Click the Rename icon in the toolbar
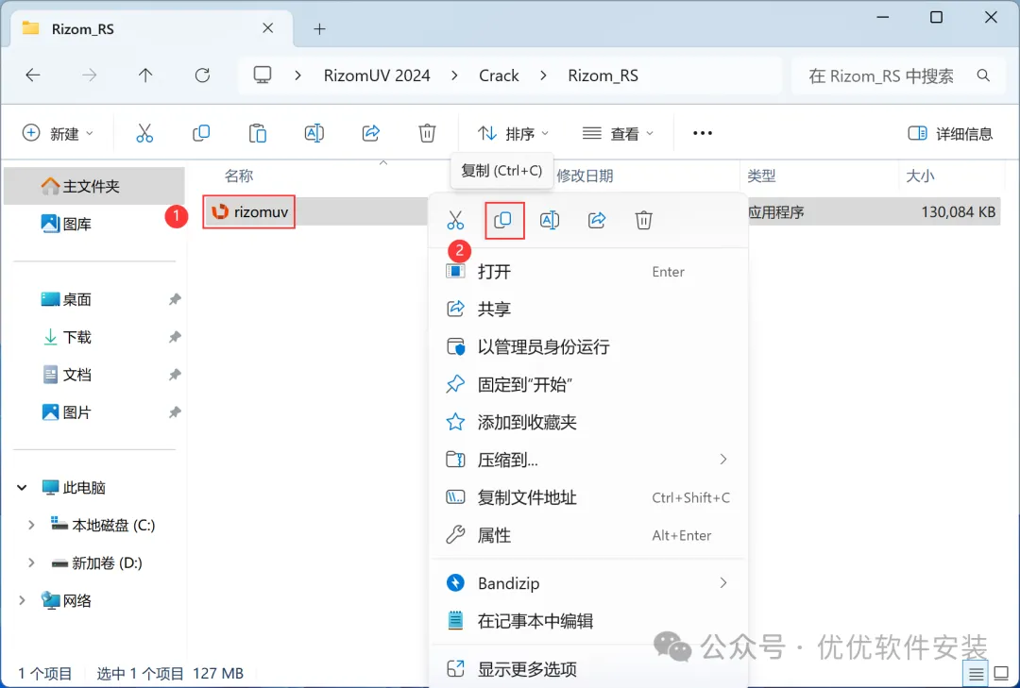The width and height of the screenshot is (1020, 688). point(314,133)
